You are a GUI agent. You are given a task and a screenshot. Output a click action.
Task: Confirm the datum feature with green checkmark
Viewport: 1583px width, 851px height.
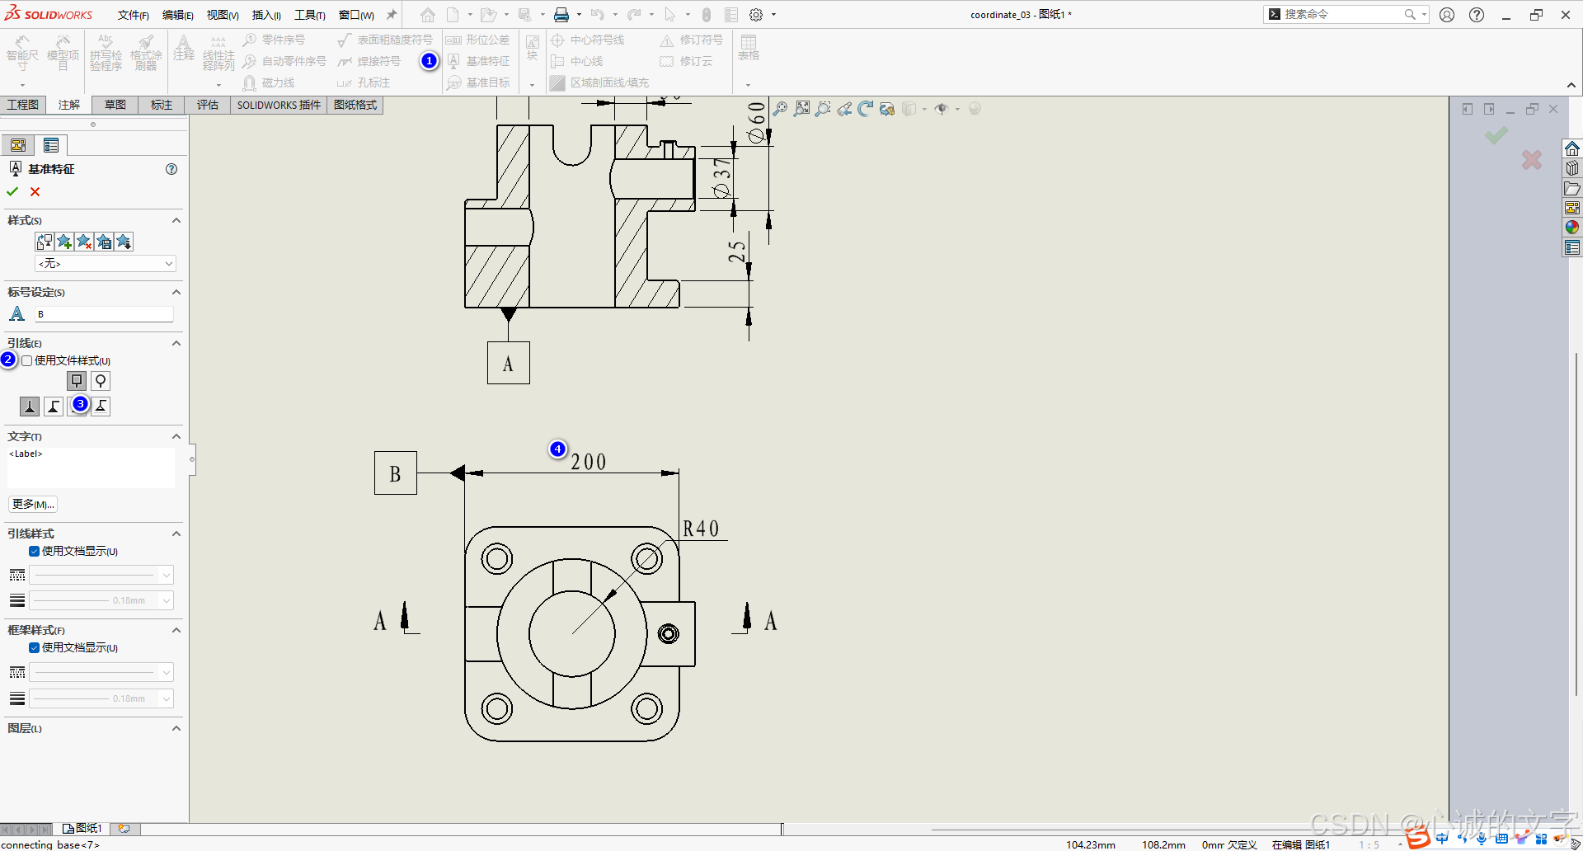click(12, 191)
